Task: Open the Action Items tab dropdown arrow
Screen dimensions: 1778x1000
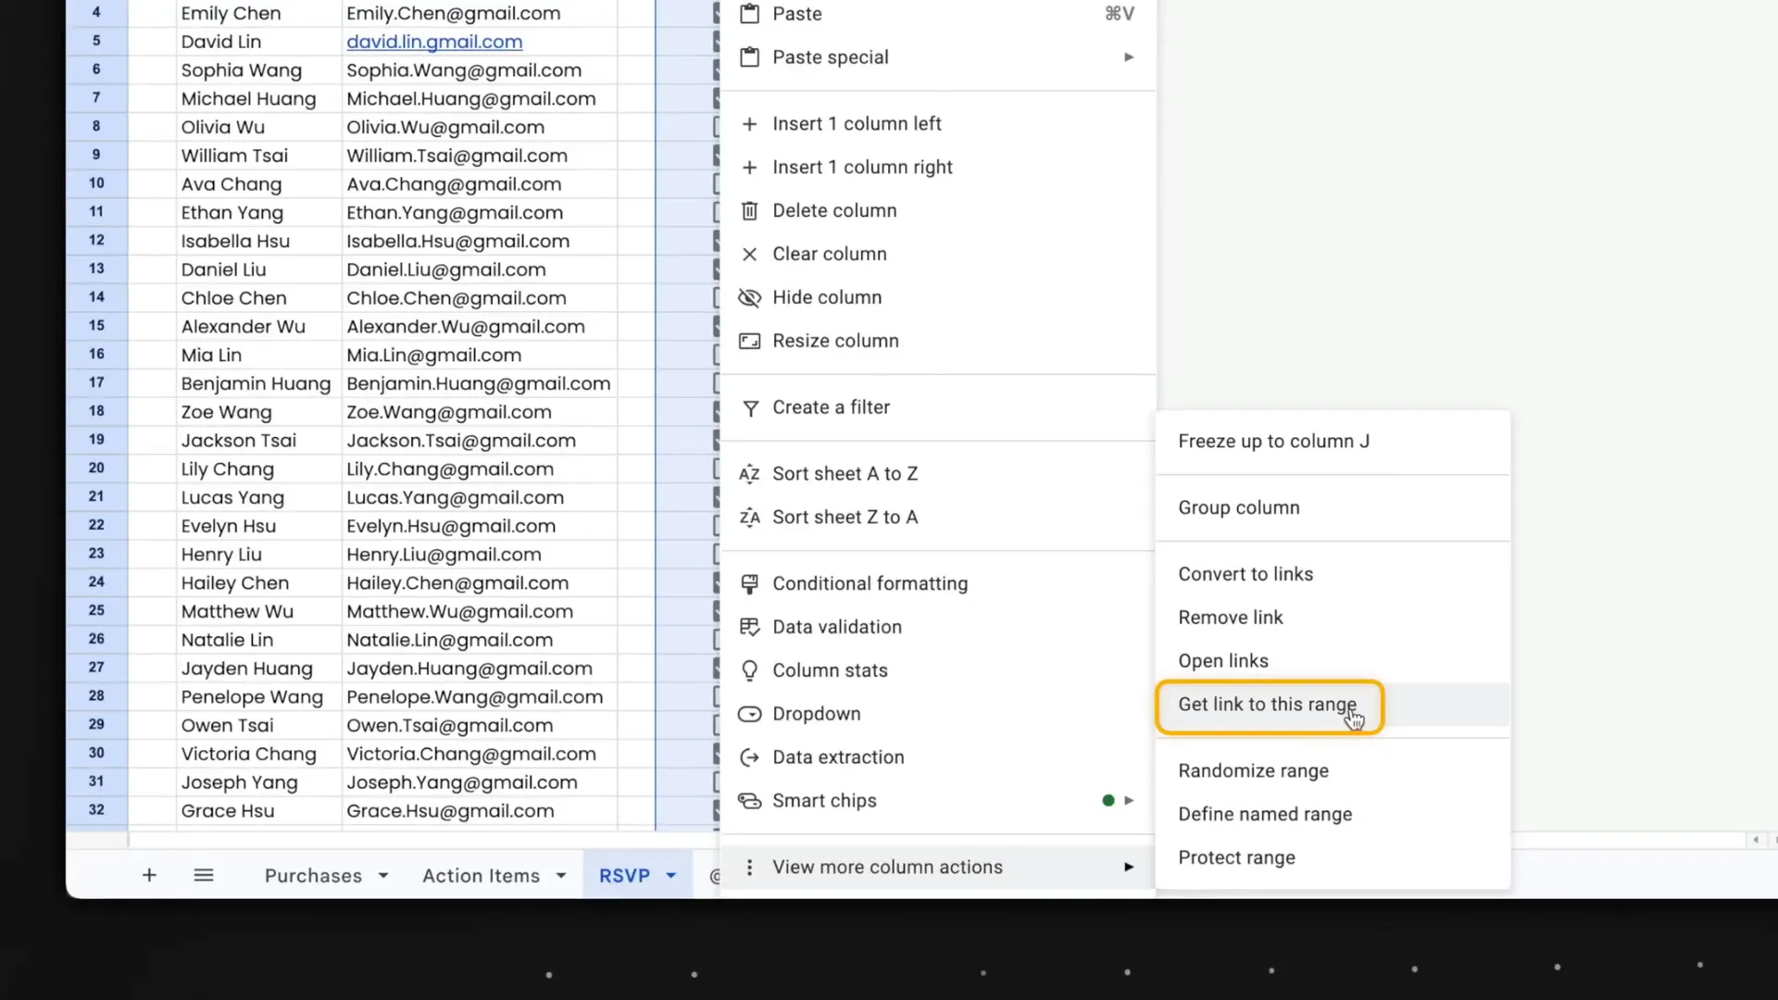Action: [x=561, y=875]
